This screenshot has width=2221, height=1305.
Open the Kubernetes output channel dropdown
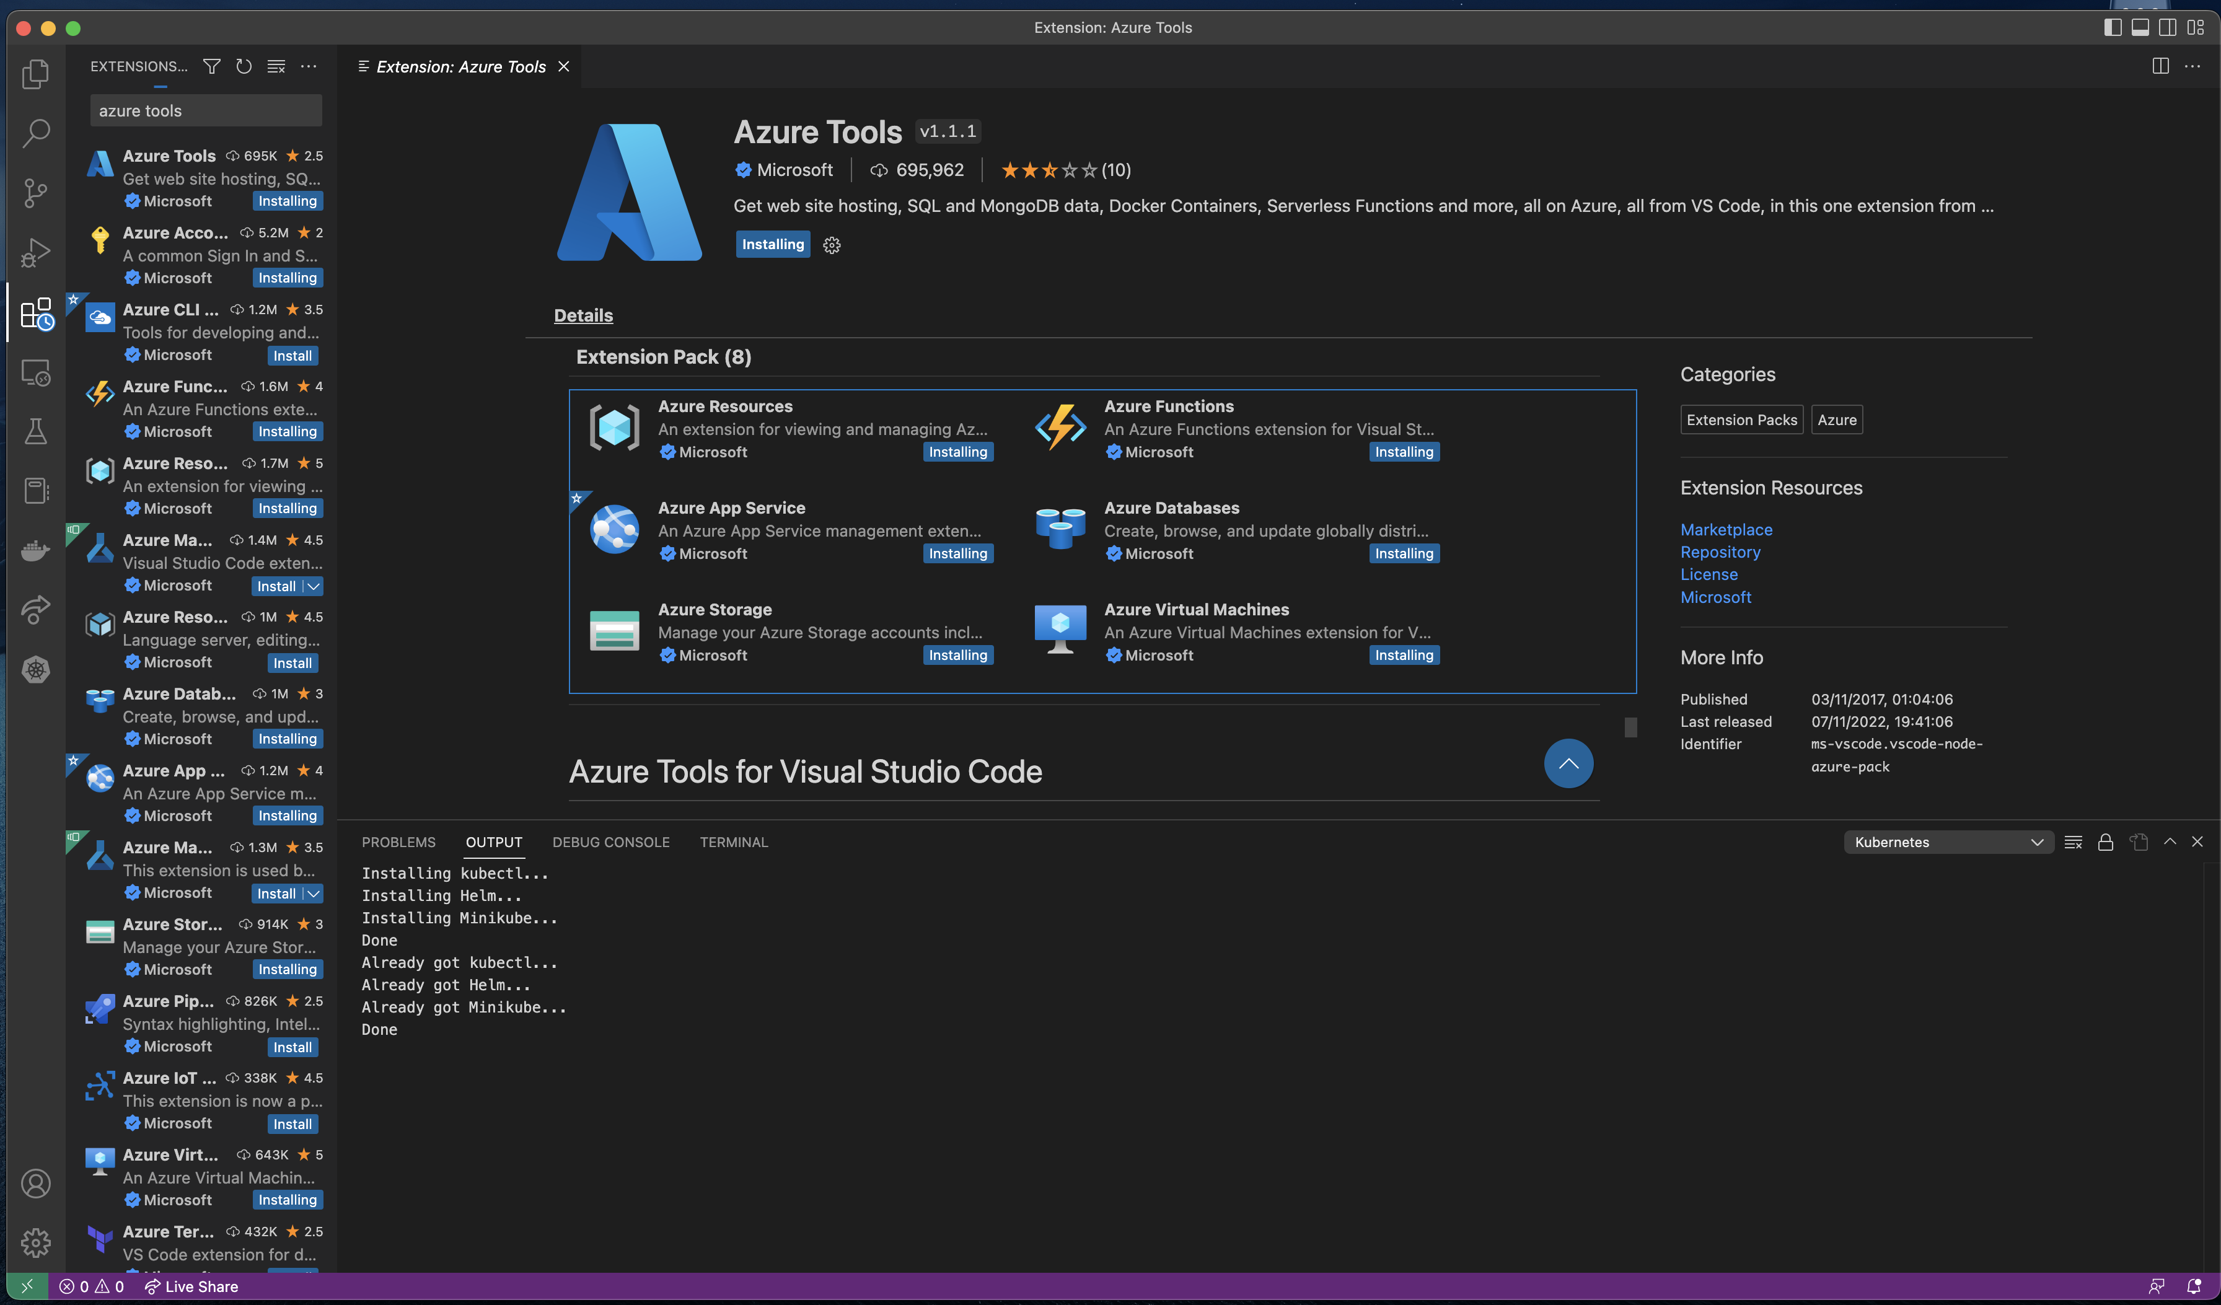coord(1948,841)
